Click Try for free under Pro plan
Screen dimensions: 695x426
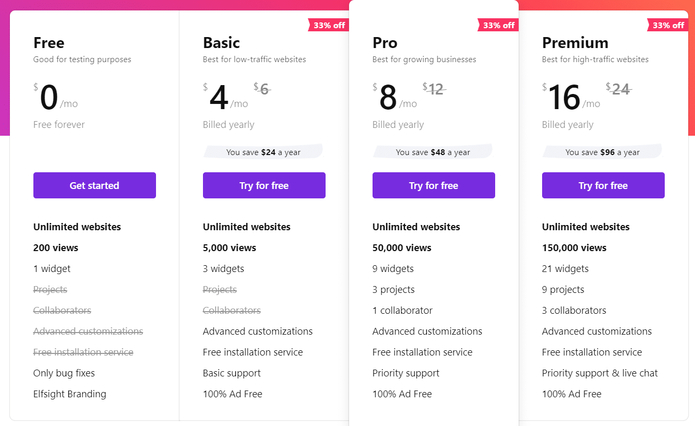[434, 185]
